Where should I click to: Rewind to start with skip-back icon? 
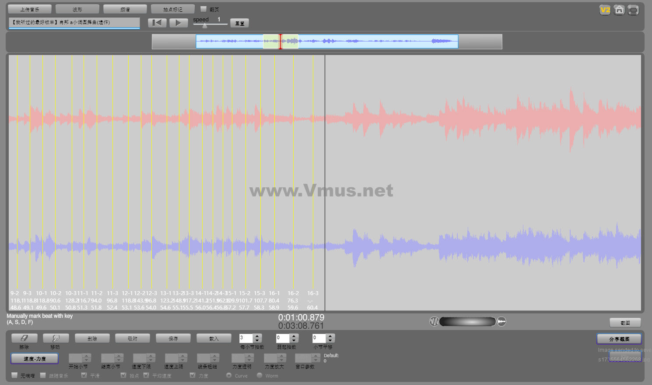click(x=157, y=23)
